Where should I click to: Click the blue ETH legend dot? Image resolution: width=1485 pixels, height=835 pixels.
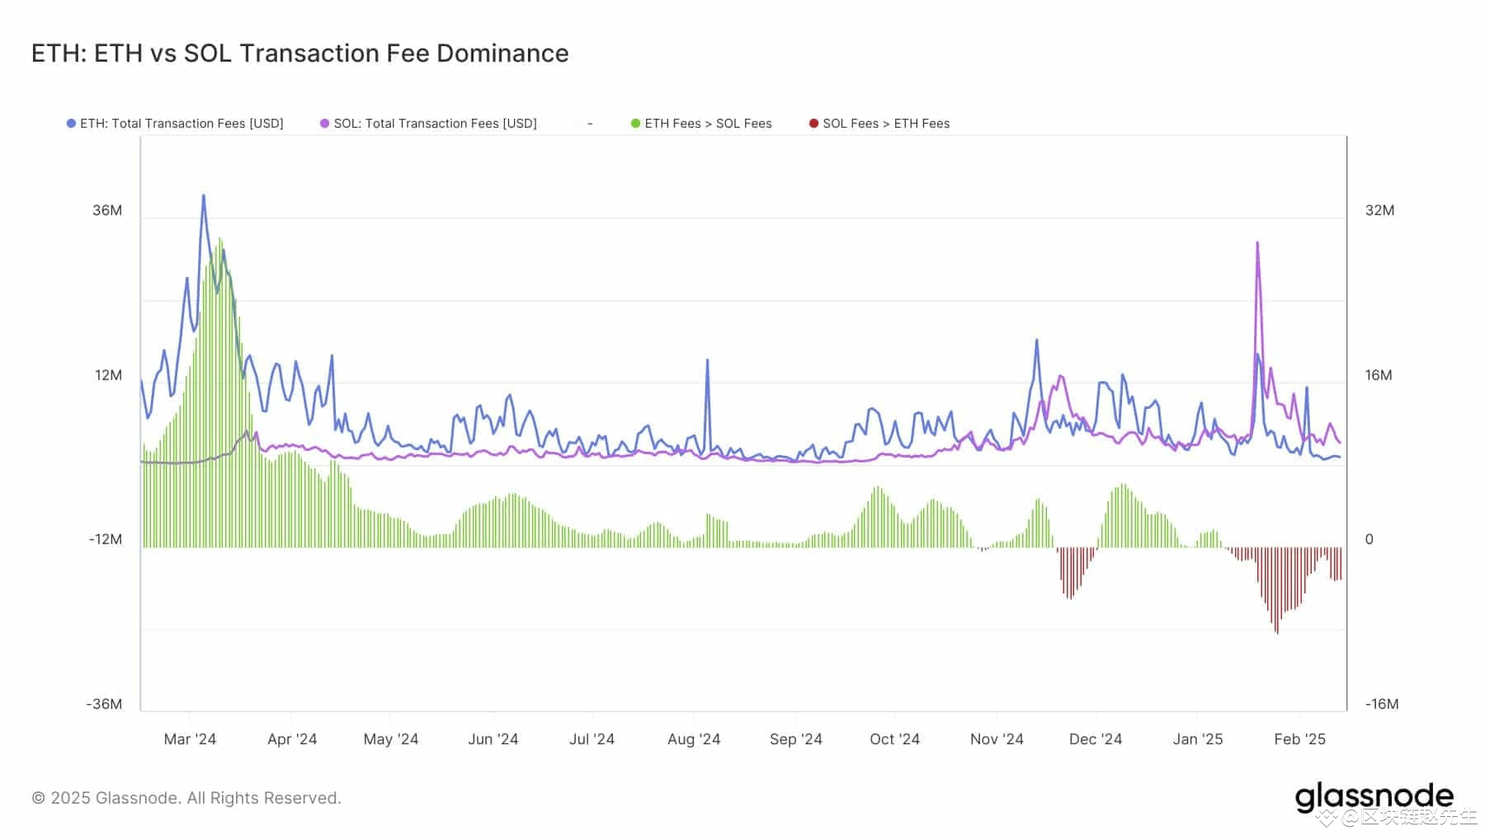point(71,123)
